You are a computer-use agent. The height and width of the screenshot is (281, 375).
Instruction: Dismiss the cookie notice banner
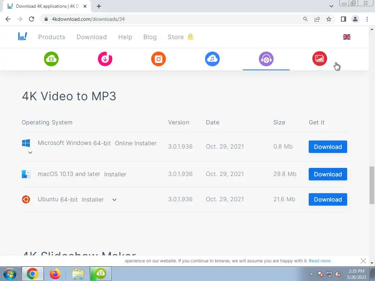(363, 261)
